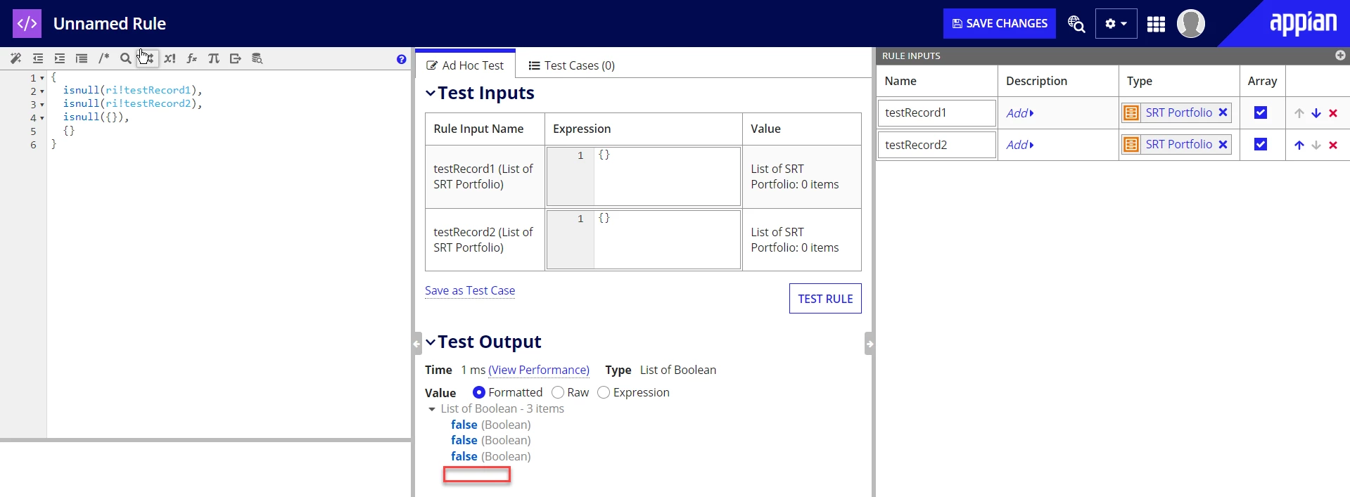The height and width of the screenshot is (497, 1350).
Task: Click the auto-indent lines icon
Action: 82,58
